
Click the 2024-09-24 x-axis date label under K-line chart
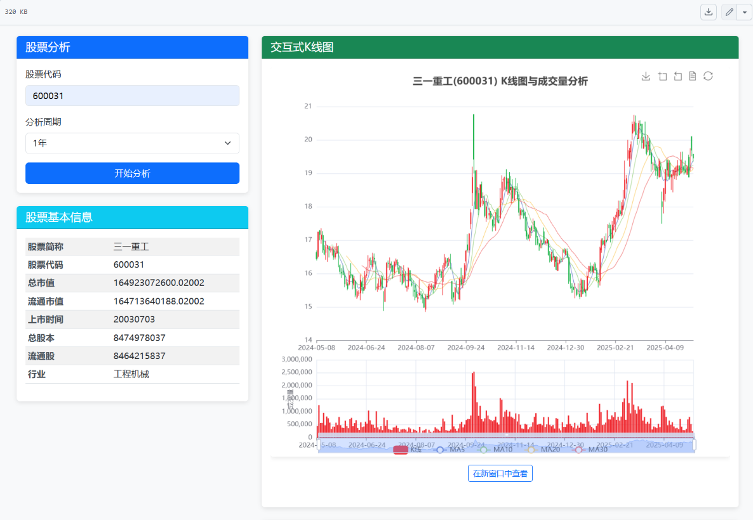pyautogui.click(x=466, y=348)
